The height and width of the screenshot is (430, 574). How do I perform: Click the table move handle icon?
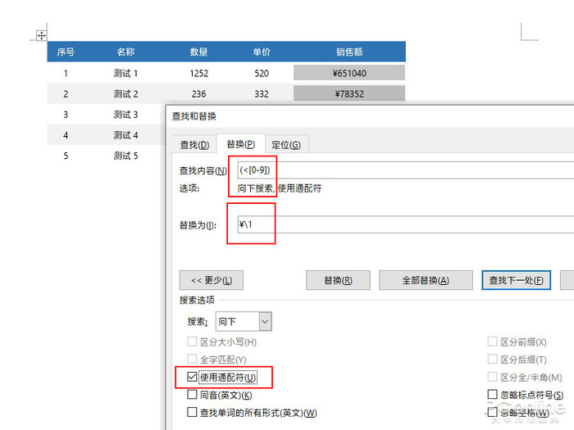pos(41,35)
